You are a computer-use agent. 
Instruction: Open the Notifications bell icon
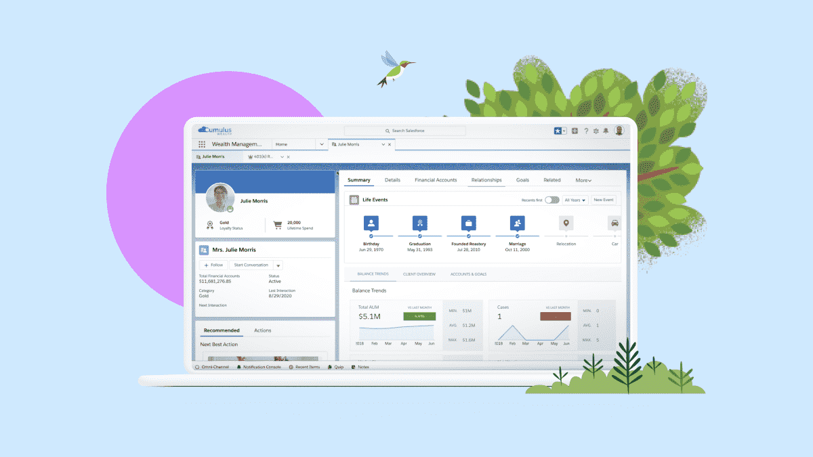606,131
